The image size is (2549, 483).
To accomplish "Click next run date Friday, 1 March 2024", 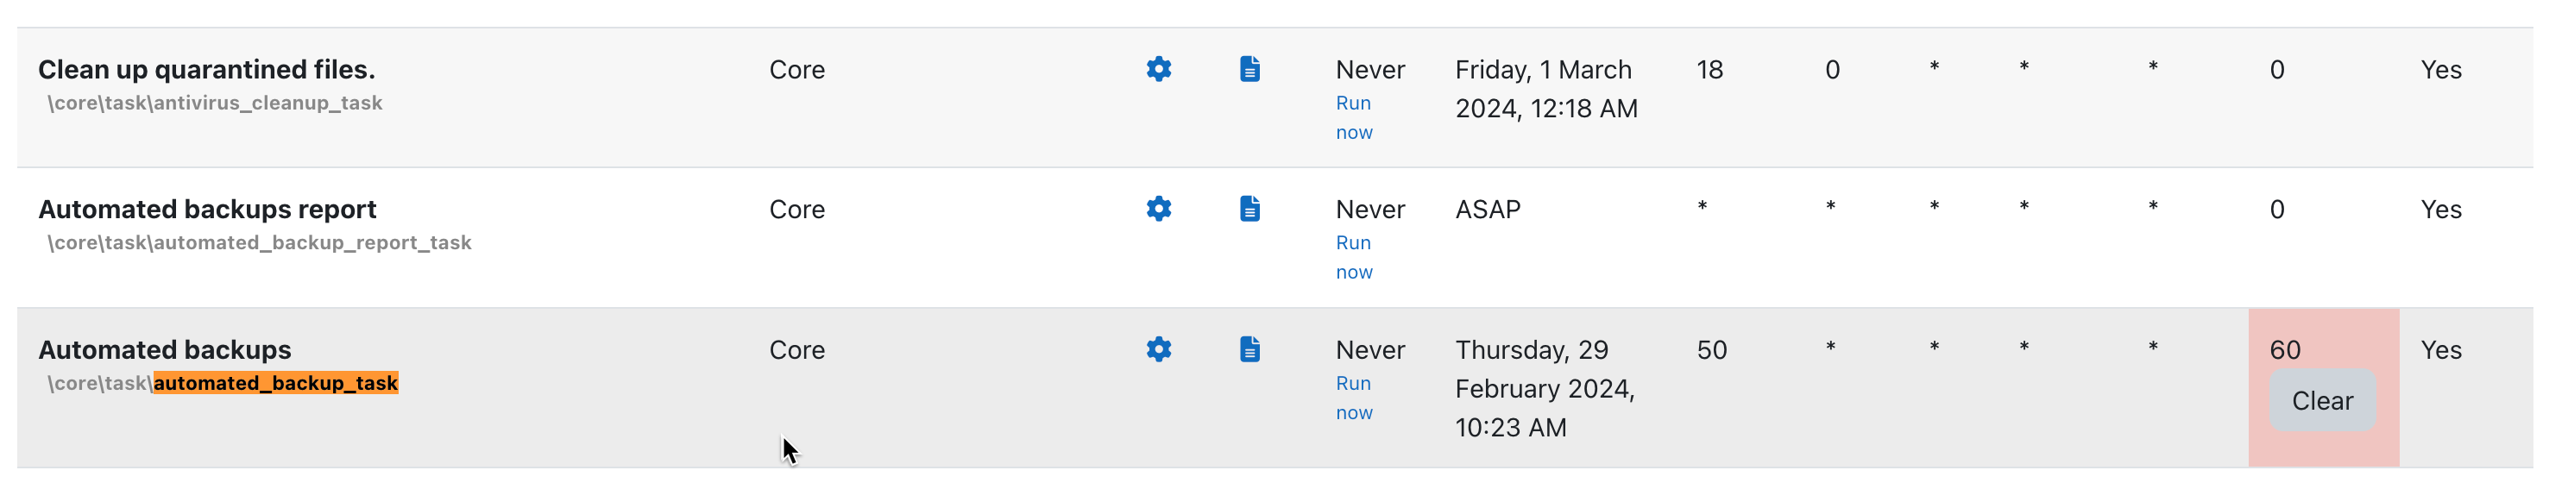I will tap(1546, 89).
